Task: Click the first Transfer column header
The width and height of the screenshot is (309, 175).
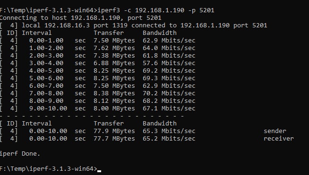Action: pos(109,33)
